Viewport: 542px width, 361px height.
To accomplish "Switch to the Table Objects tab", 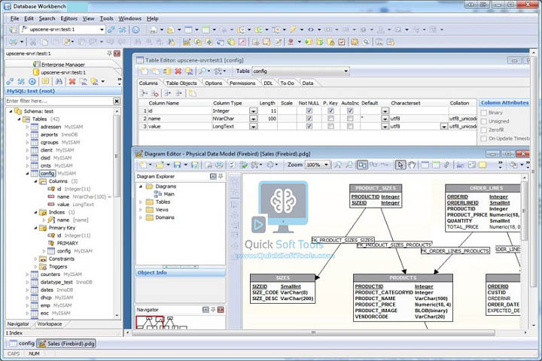I will 181,83.
